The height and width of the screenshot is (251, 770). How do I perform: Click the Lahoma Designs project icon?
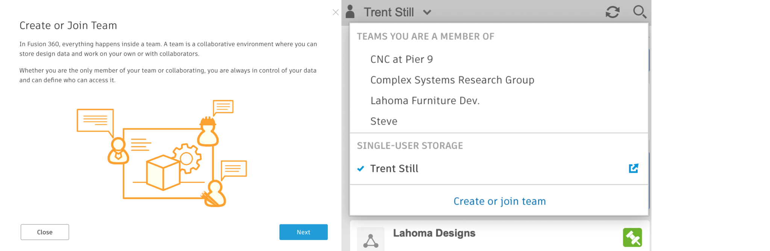pyautogui.click(x=371, y=239)
